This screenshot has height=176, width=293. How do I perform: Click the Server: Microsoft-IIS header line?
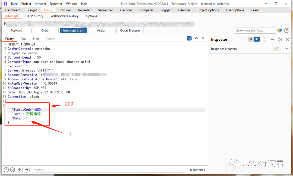[30, 71]
